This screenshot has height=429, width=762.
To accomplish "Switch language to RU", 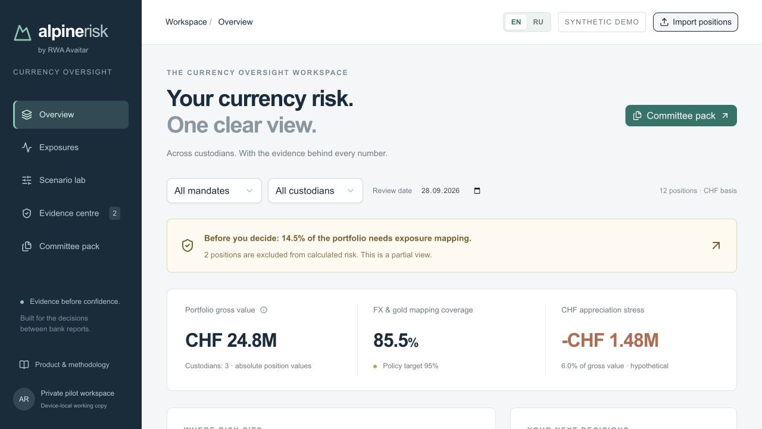I will pos(538,22).
